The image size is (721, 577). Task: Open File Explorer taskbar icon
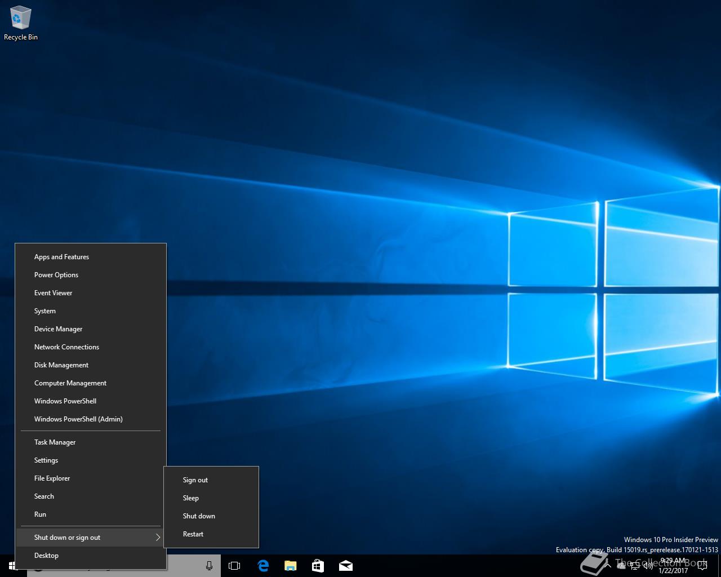click(290, 566)
